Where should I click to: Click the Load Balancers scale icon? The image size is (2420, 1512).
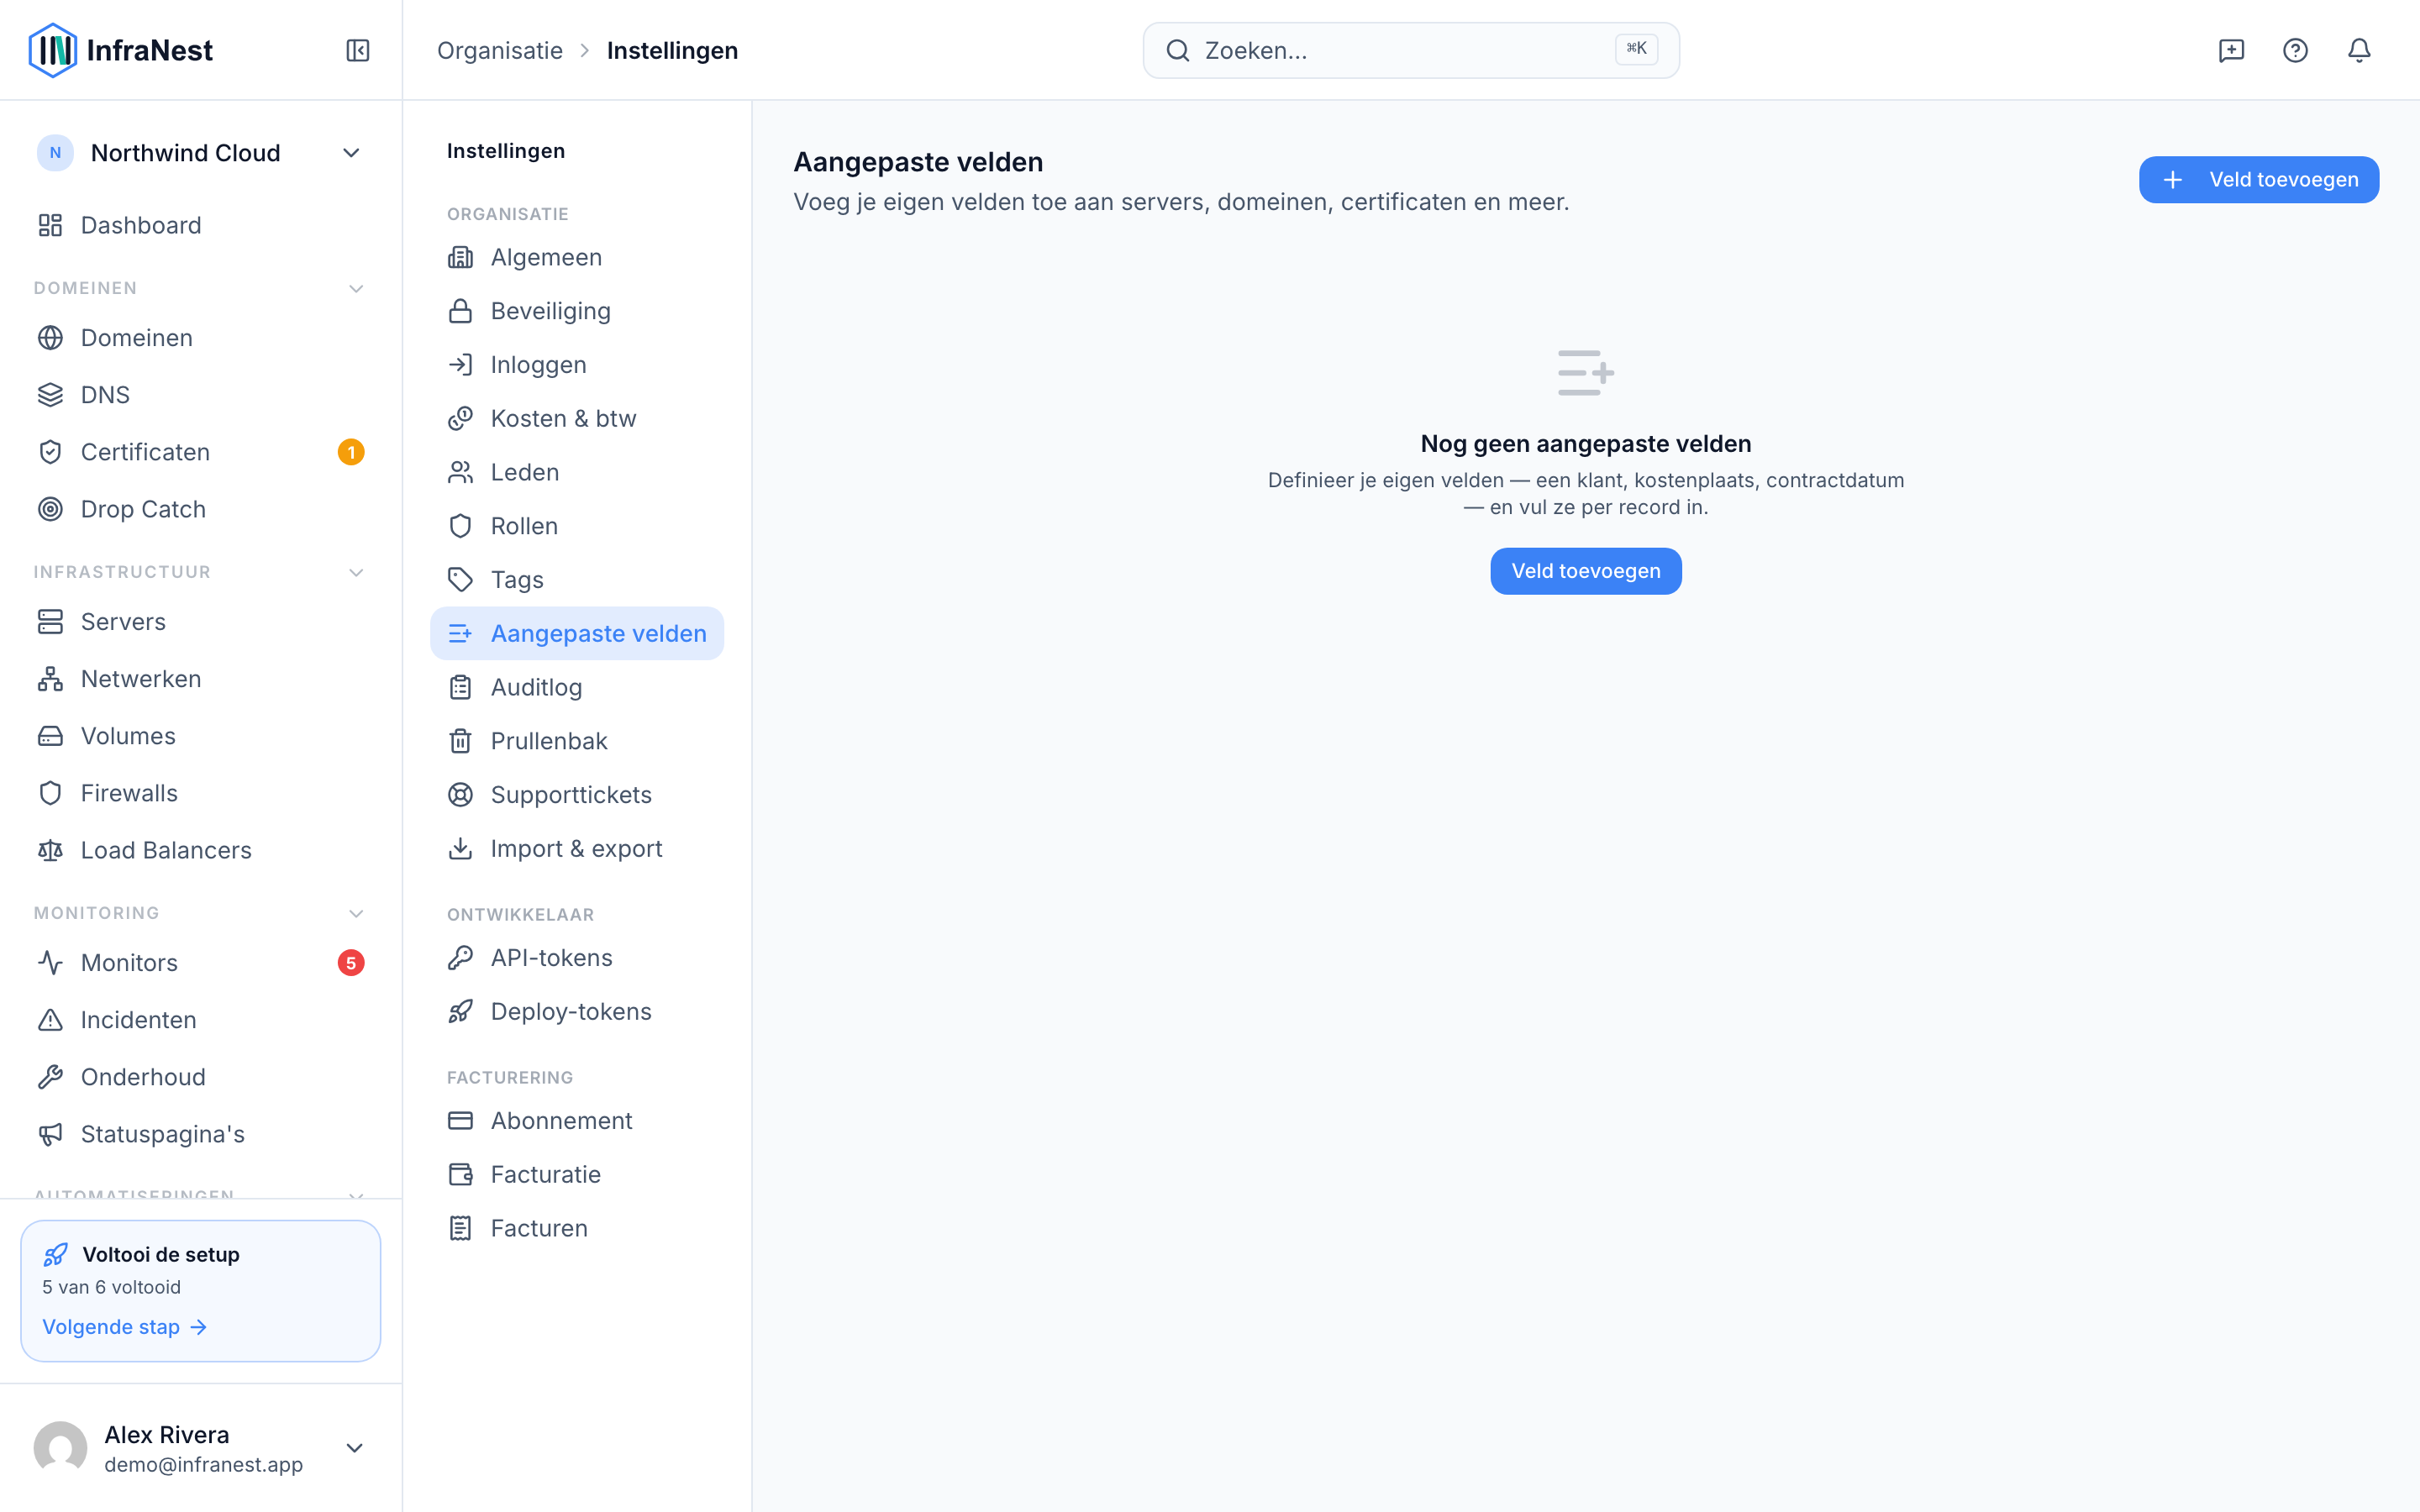pyautogui.click(x=50, y=850)
